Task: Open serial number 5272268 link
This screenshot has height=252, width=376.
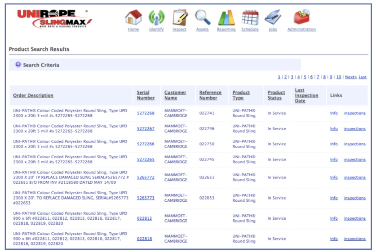Action: 146,113
